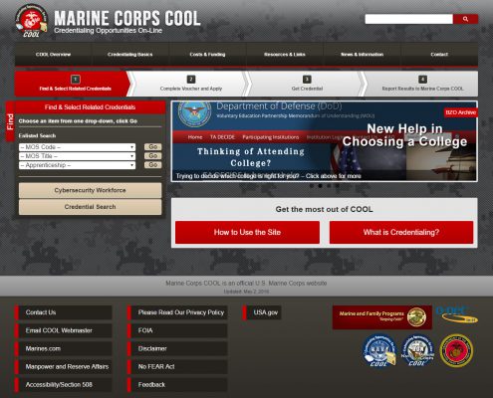This screenshot has height=398, width=493.
Task: Select step 4 Report Results to Marine Corps COOL
Action: point(422,84)
